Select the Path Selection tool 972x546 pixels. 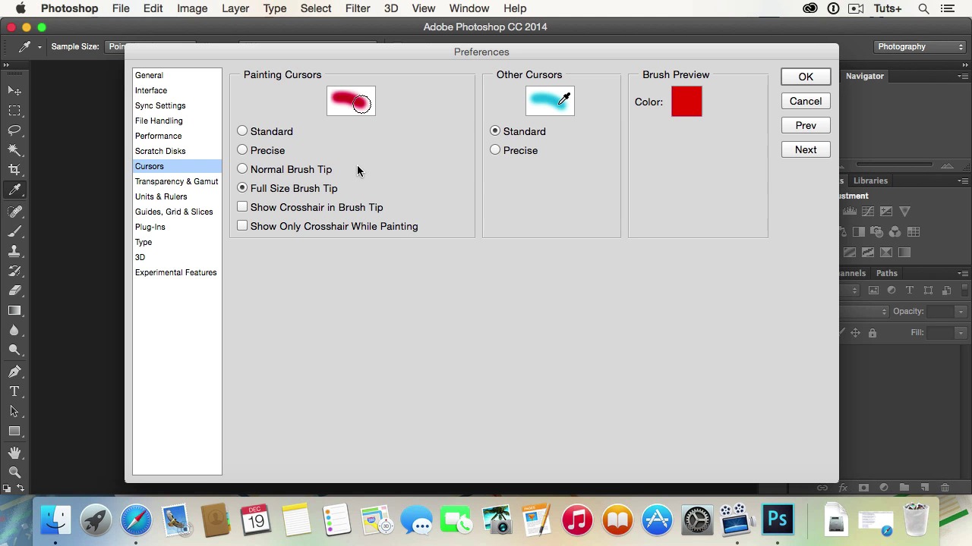coord(14,411)
